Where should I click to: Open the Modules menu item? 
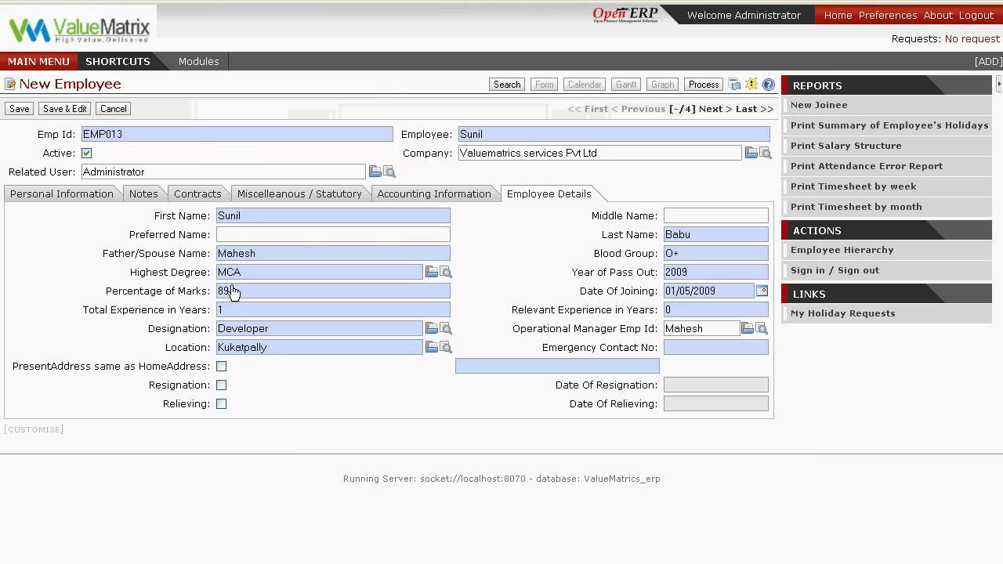click(199, 61)
